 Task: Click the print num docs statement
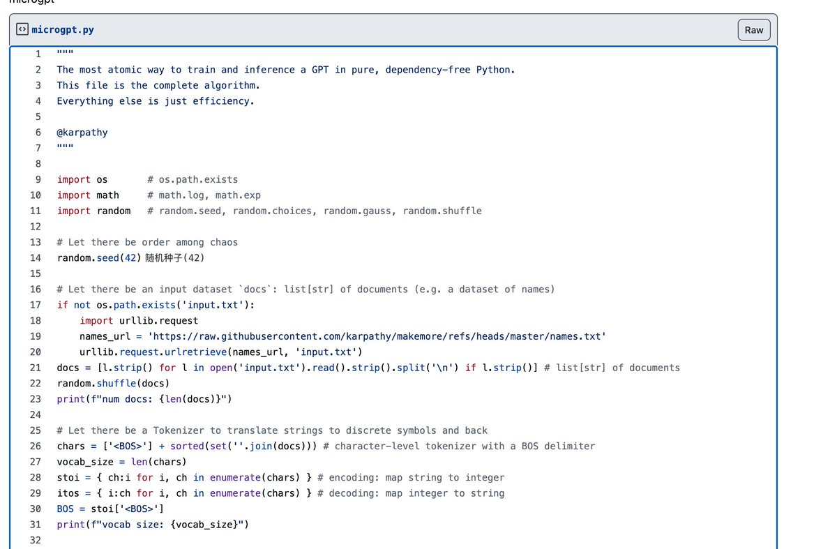(144, 399)
